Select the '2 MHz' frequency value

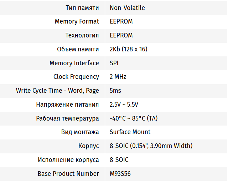click(x=118, y=77)
